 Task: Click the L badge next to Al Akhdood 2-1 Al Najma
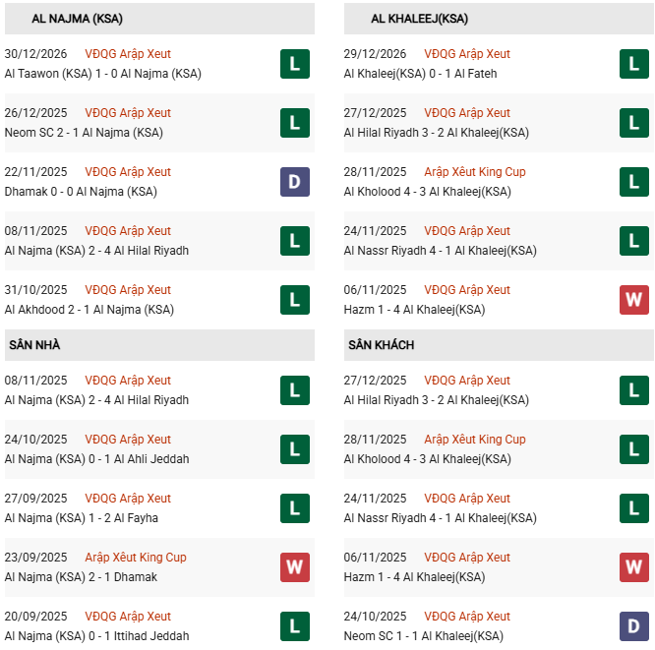(x=294, y=300)
